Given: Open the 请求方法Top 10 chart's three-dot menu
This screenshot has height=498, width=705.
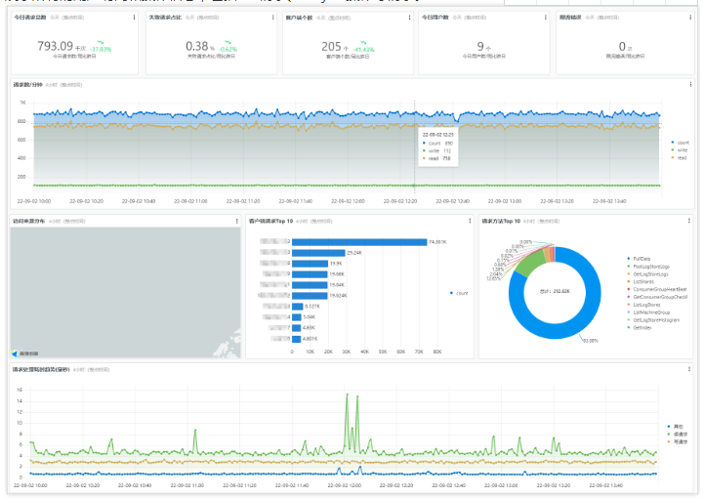Looking at the screenshot, I should (x=689, y=221).
